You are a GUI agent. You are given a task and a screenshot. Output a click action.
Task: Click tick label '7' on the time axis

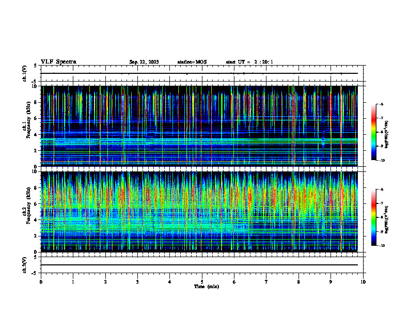[266, 282]
